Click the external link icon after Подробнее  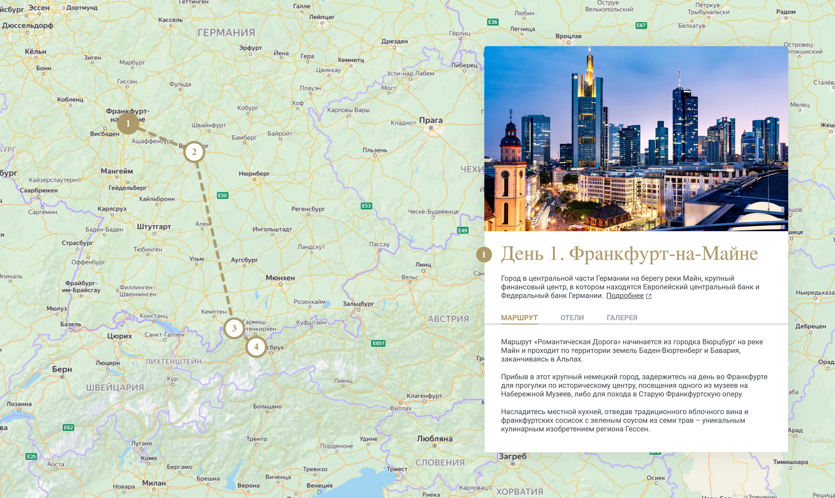click(x=649, y=296)
